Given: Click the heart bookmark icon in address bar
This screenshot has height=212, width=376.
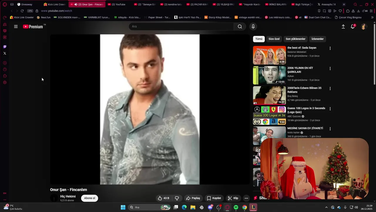Looking at the screenshot, I should (x=340, y=11).
